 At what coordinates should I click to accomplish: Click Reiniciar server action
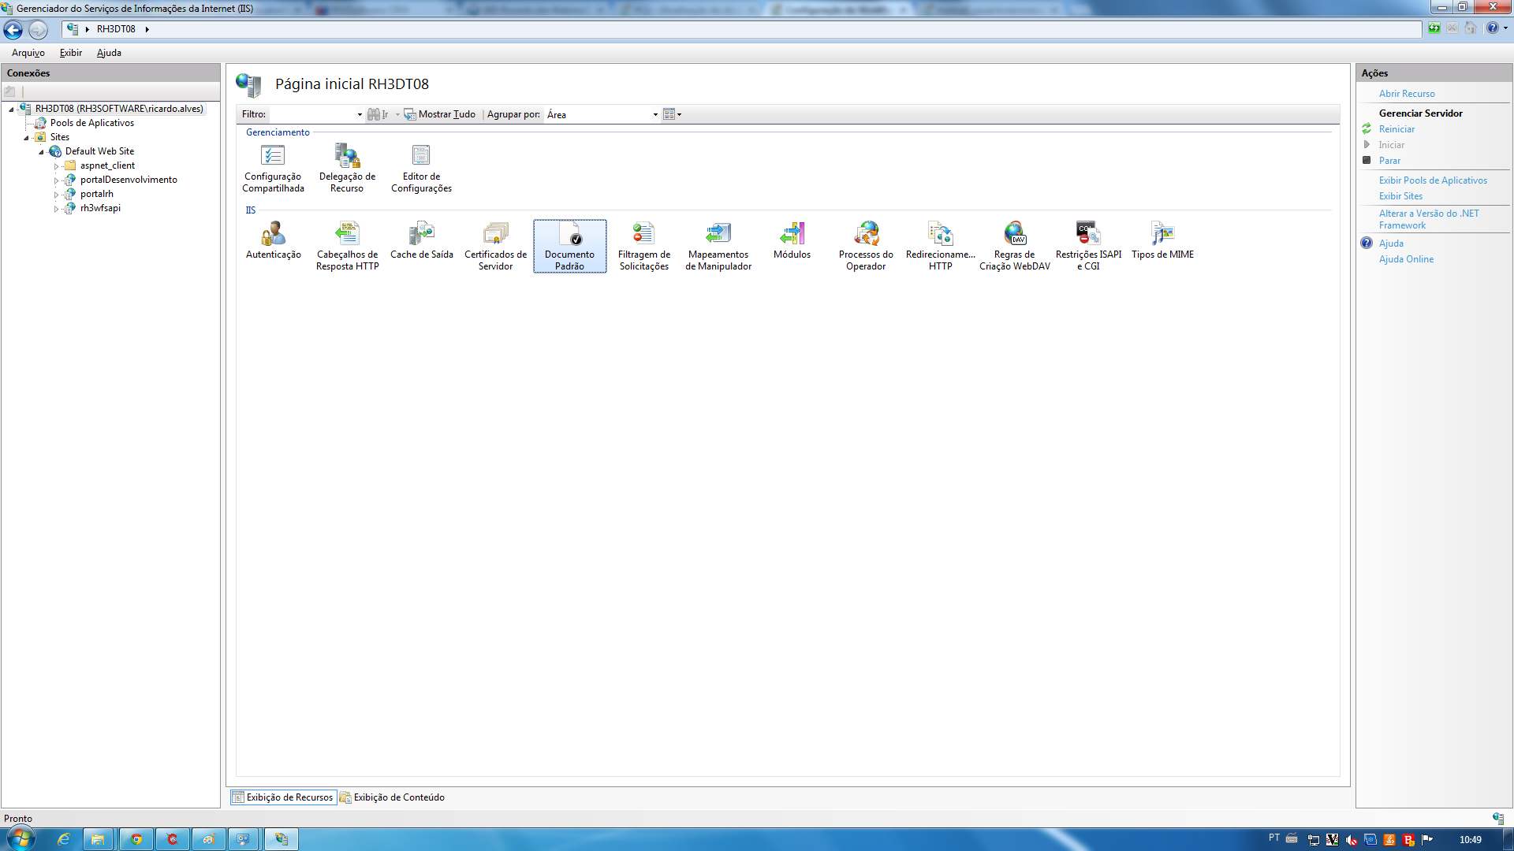coord(1397,129)
